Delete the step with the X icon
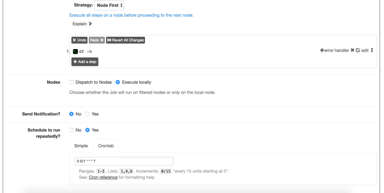Viewport: 384px width, 193px height. pos(352,50)
